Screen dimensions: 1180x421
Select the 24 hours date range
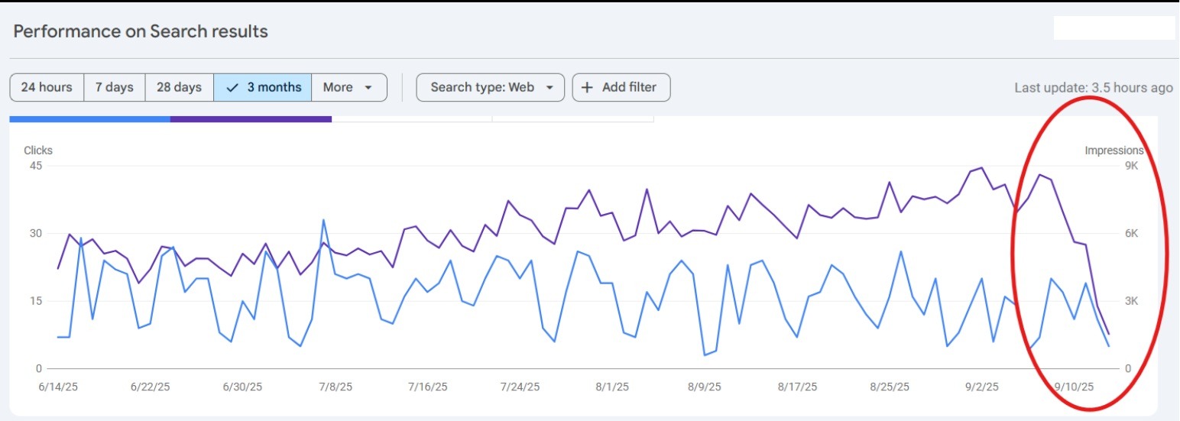pos(47,87)
